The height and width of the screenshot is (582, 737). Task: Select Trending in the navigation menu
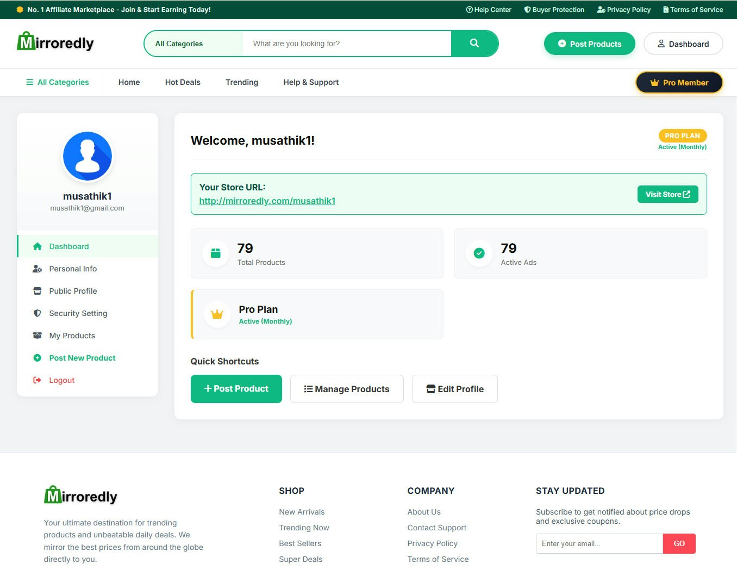tap(241, 82)
